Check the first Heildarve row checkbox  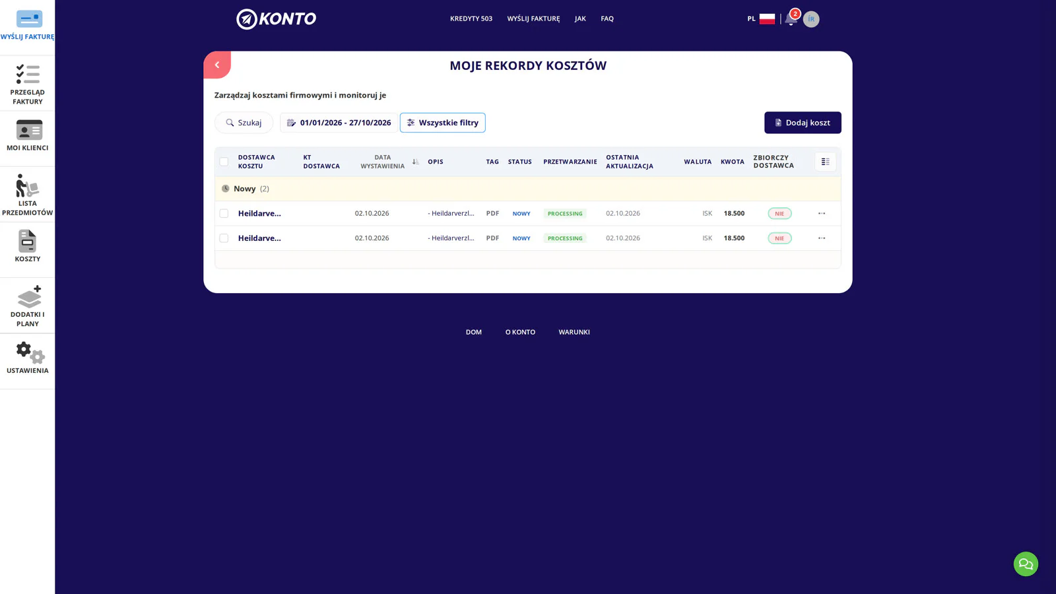click(x=224, y=213)
